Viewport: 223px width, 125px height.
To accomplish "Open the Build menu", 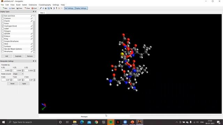I will point(18,5).
